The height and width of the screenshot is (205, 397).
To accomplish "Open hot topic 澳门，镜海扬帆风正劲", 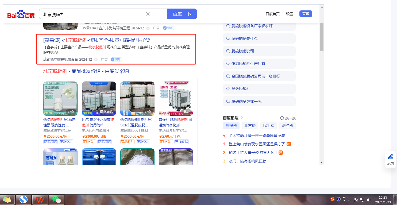I will coord(248,161).
